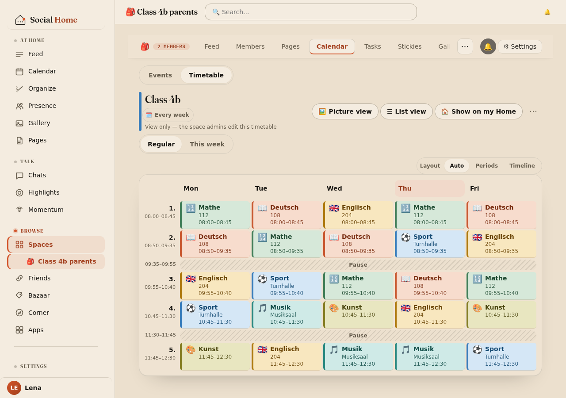The width and height of the screenshot is (566, 398).
Task: Switch to the Stickies tab
Action: [x=409, y=46]
